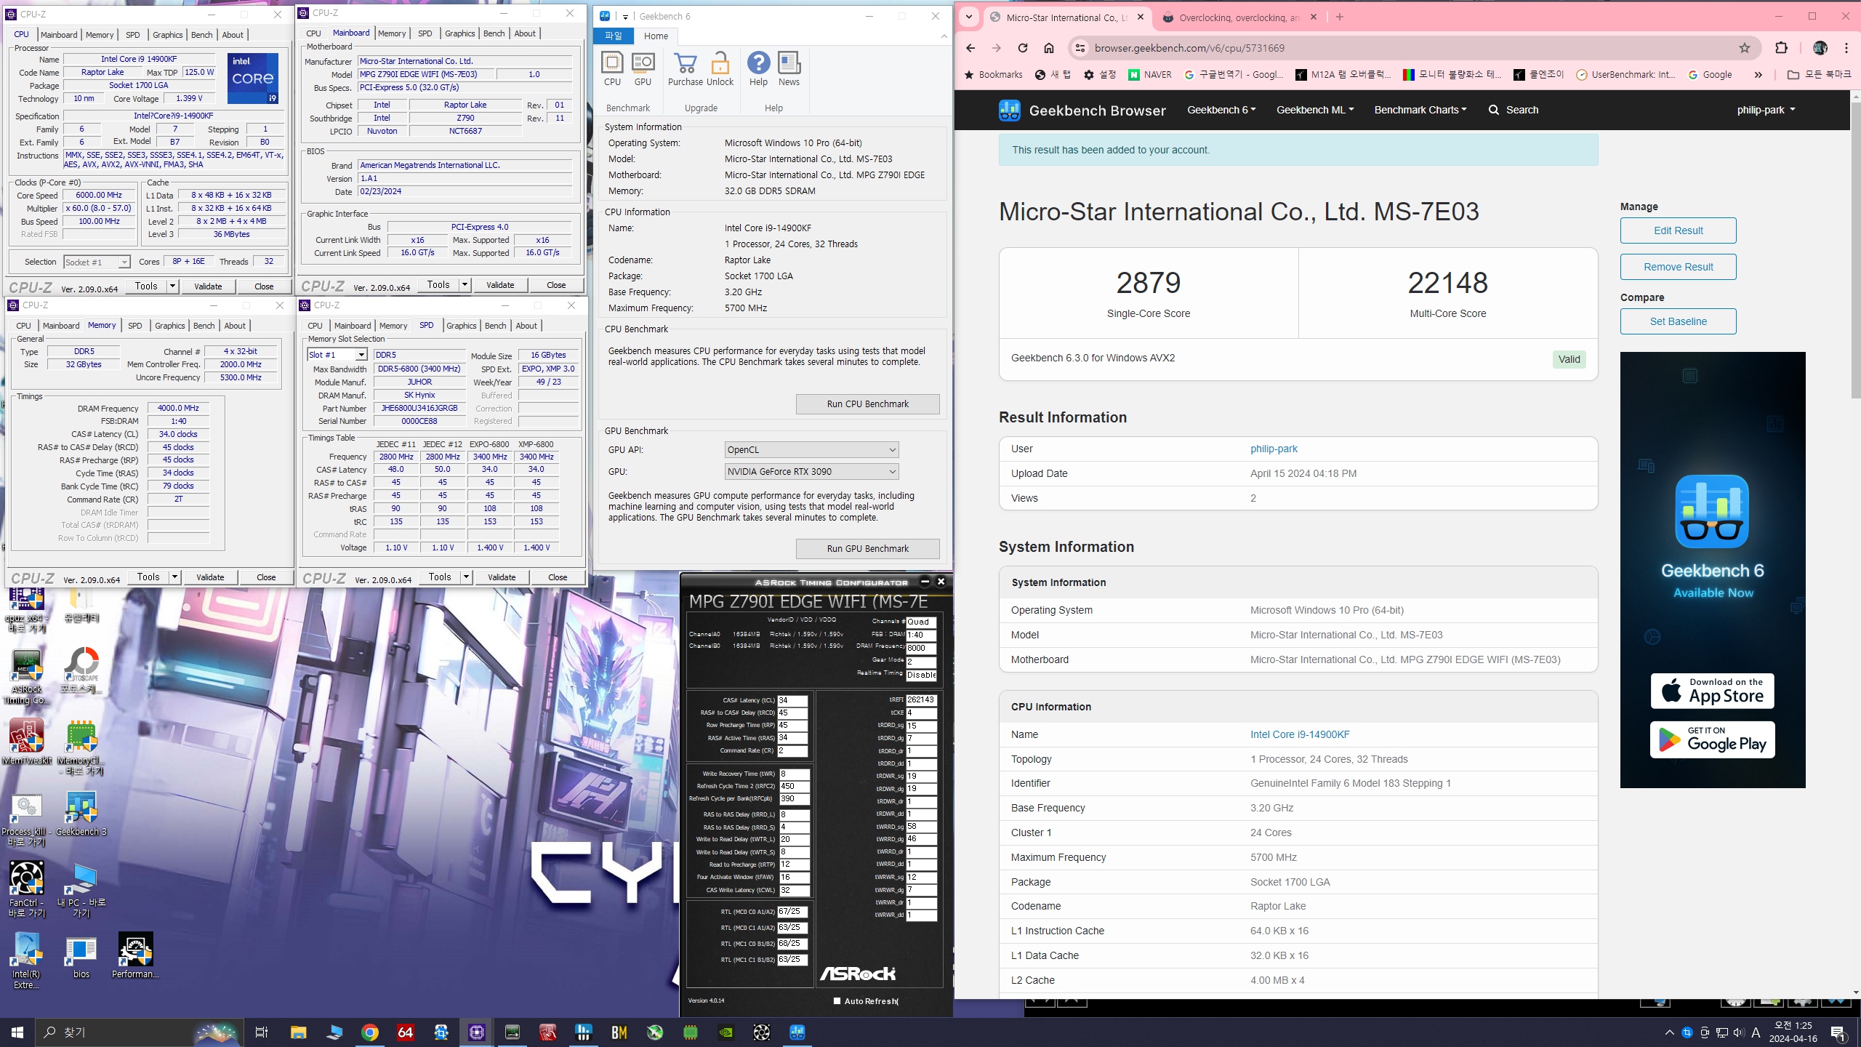1861x1047 pixels.
Task: Select the bios desktop icon
Action: pos(81,957)
